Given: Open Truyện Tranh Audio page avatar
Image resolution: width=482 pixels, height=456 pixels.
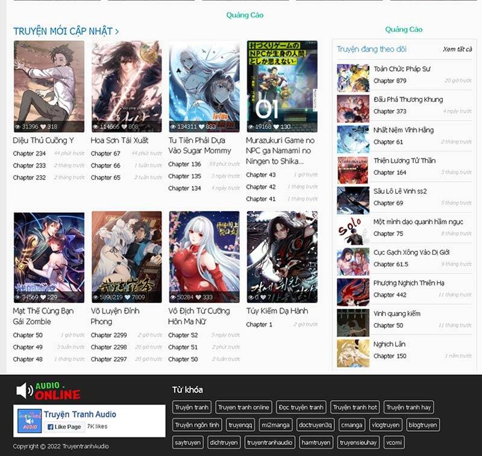Looking at the screenshot, I should [30, 420].
